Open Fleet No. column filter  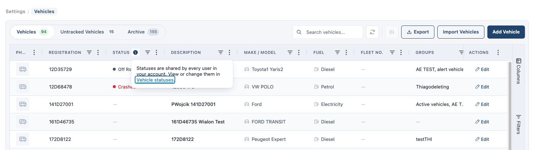pyautogui.click(x=392, y=52)
